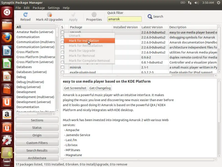This screenshot has height=167, width=222.
Task: Choose Mark for Installation in the context menu
Action: click(89, 41)
